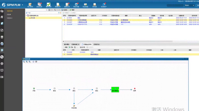Click the 在线用户 online users icon
This screenshot has height=111, width=199.
(104, 5)
